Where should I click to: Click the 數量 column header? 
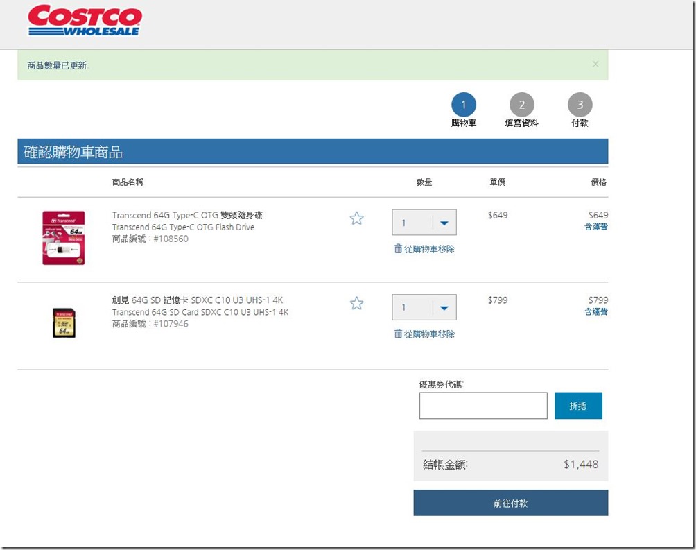point(424,182)
